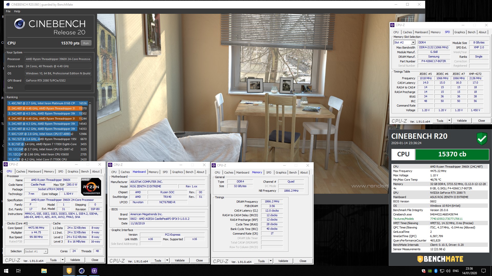Image resolution: width=492 pixels, height=276 pixels.
Task: Click the Cinebench logo icon in the left panel
Action: point(19,24)
